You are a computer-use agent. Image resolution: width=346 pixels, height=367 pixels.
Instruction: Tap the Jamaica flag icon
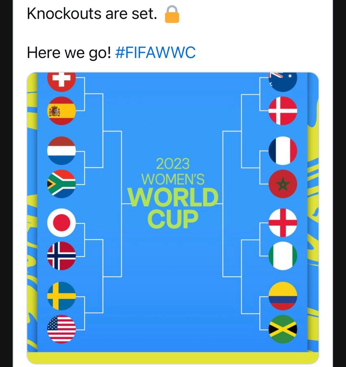[283, 329]
